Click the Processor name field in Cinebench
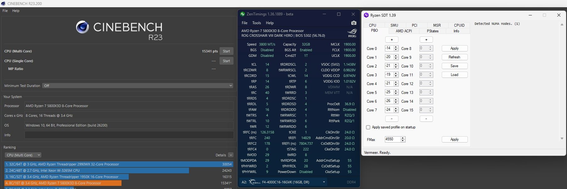Viewport: 567px width, 189px height. [x=129, y=106]
